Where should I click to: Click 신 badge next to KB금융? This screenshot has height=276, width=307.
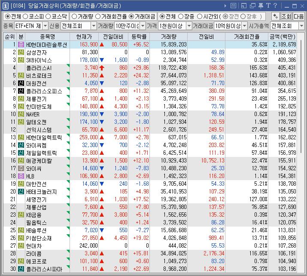point(21,215)
